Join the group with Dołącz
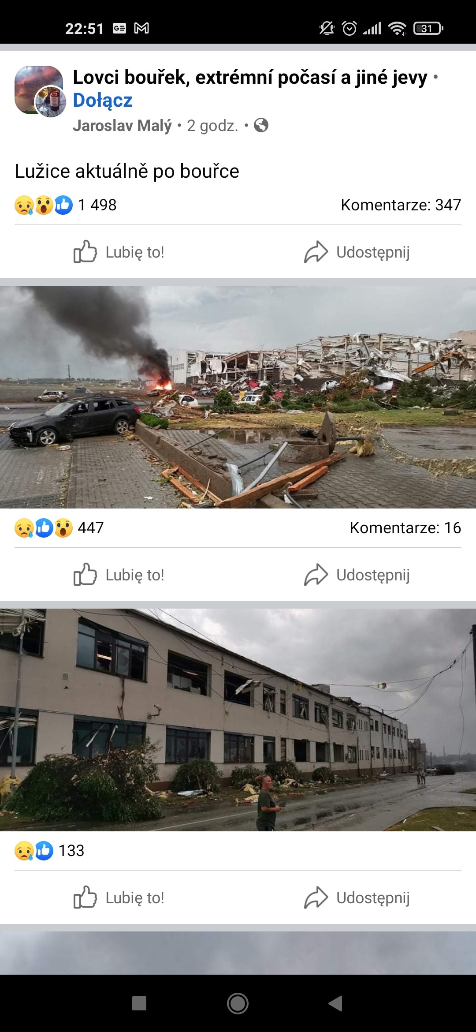 pyautogui.click(x=103, y=100)
